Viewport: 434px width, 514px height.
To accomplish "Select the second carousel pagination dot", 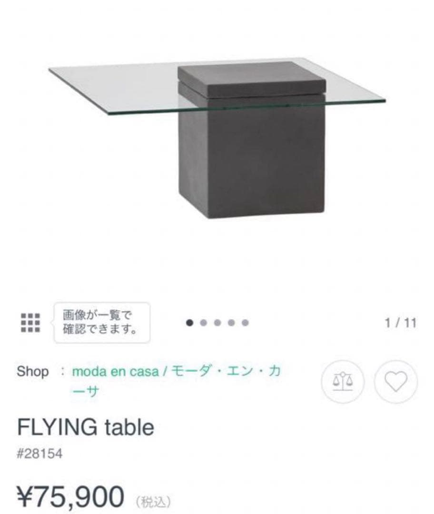I will [x=204, y=323].
